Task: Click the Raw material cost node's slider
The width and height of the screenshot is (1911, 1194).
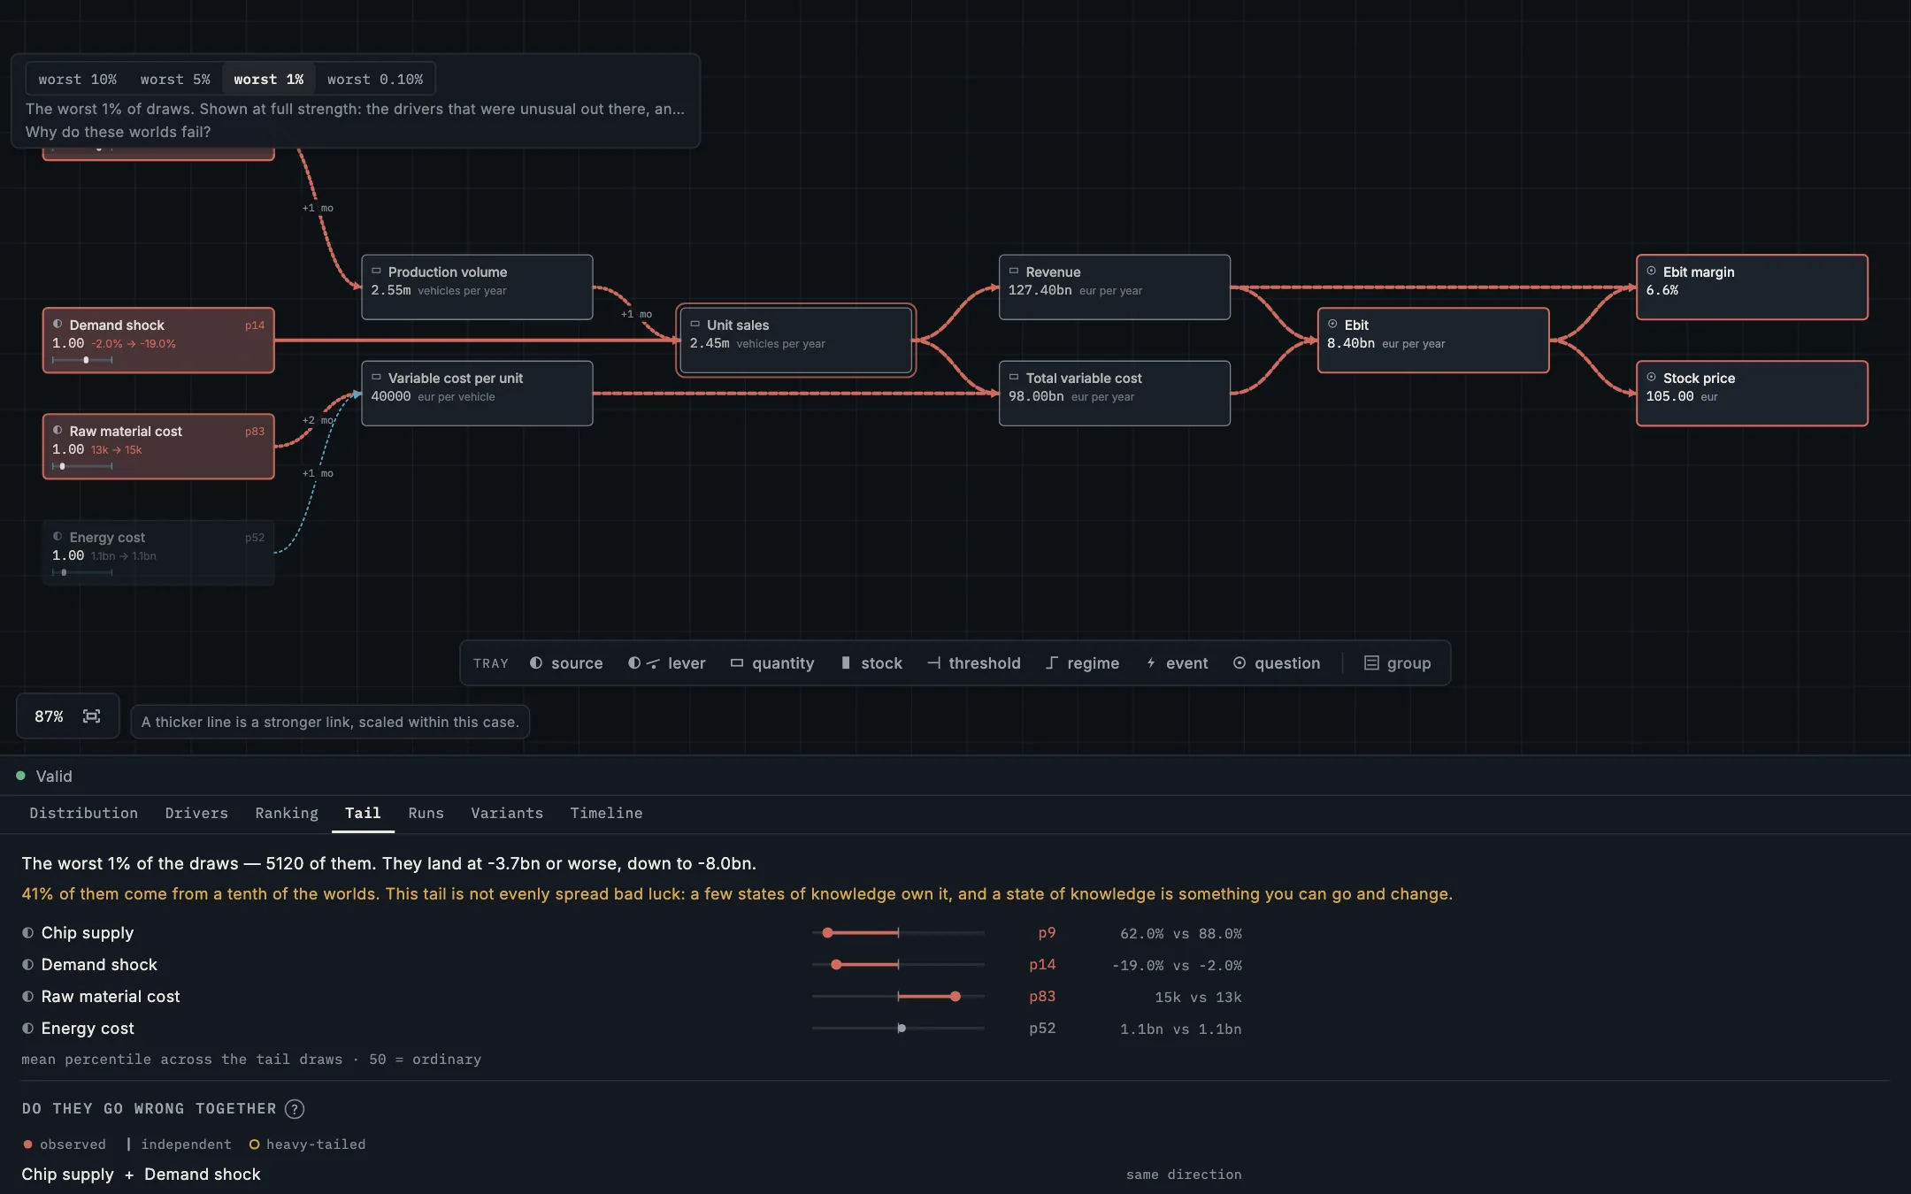Action: pyautogui.click(x=82, y=466)
